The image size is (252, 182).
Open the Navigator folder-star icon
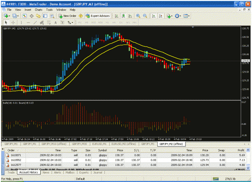pos(38,16)
